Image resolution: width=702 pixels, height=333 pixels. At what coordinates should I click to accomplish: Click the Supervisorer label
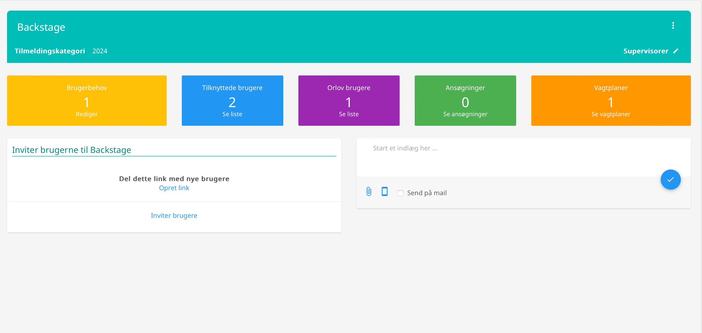[x=646, y=51]
